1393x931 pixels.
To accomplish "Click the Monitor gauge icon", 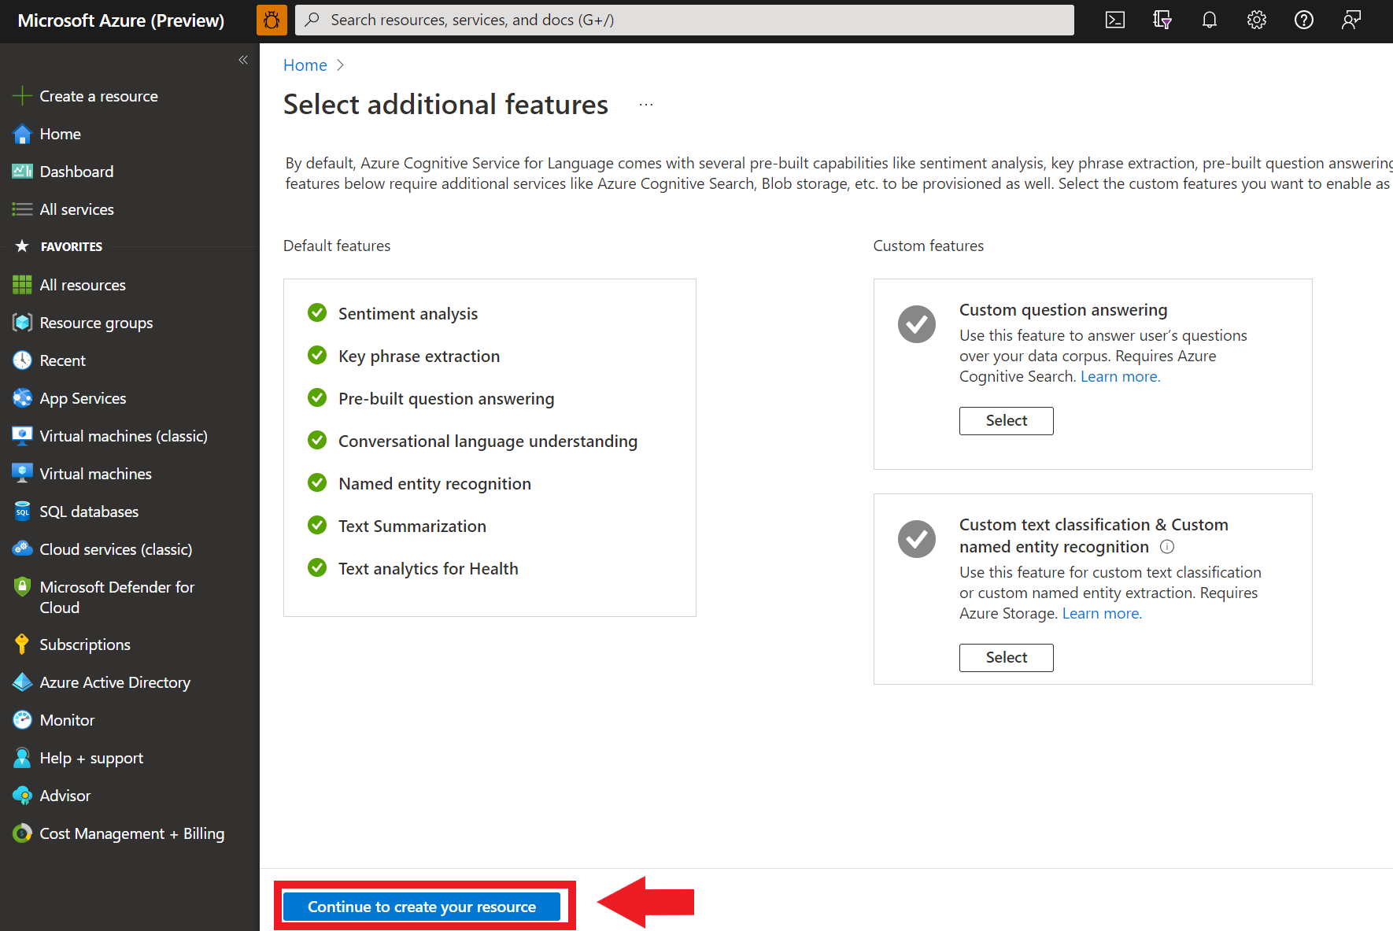I will tap(22, 720).
